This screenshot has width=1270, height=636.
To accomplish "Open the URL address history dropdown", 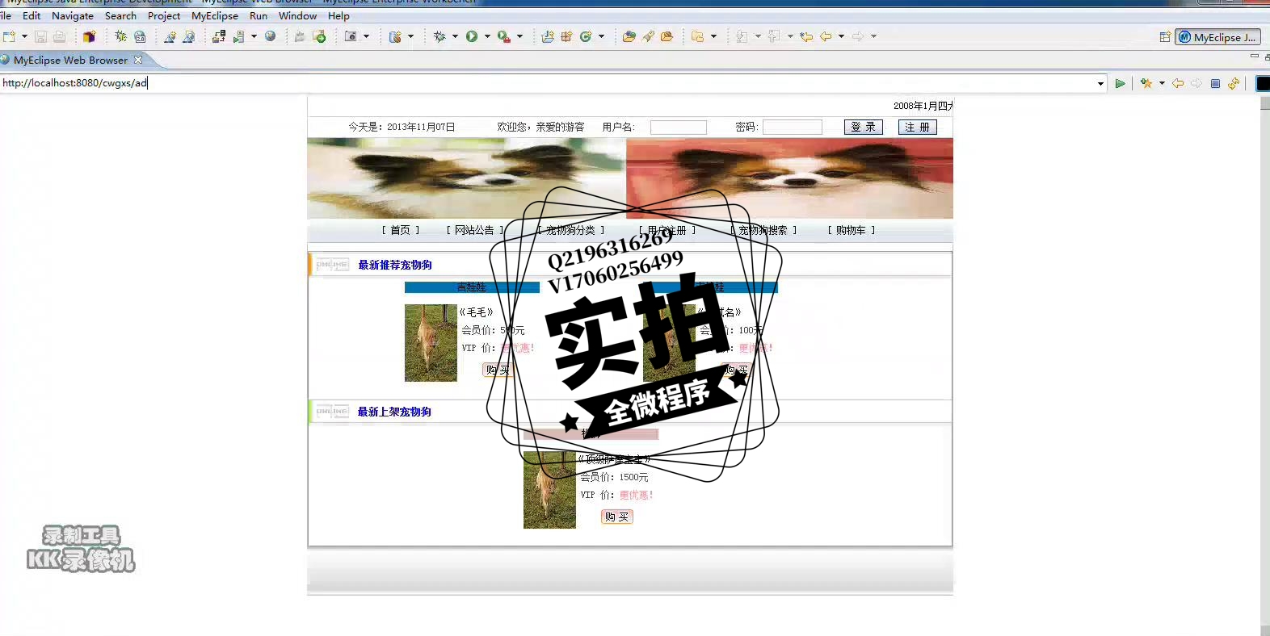I will pyautogui.click(x=1100, y=83).
